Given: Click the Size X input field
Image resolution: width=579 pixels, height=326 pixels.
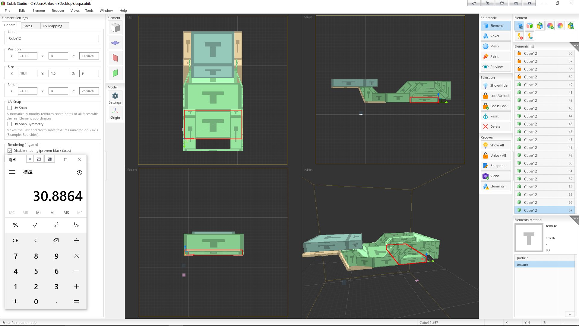Looking at the screenshot, I should click(x=27, y=73).
